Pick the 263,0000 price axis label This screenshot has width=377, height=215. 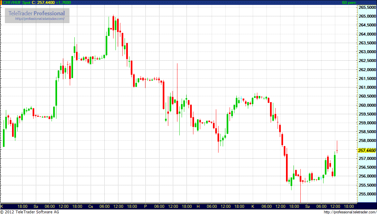tap(368, 52)
